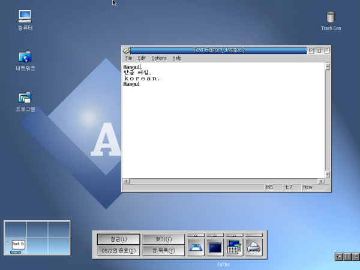
Task: Select the Text Editor thumbnail in the pager
Action: click(x=17, y=245)
